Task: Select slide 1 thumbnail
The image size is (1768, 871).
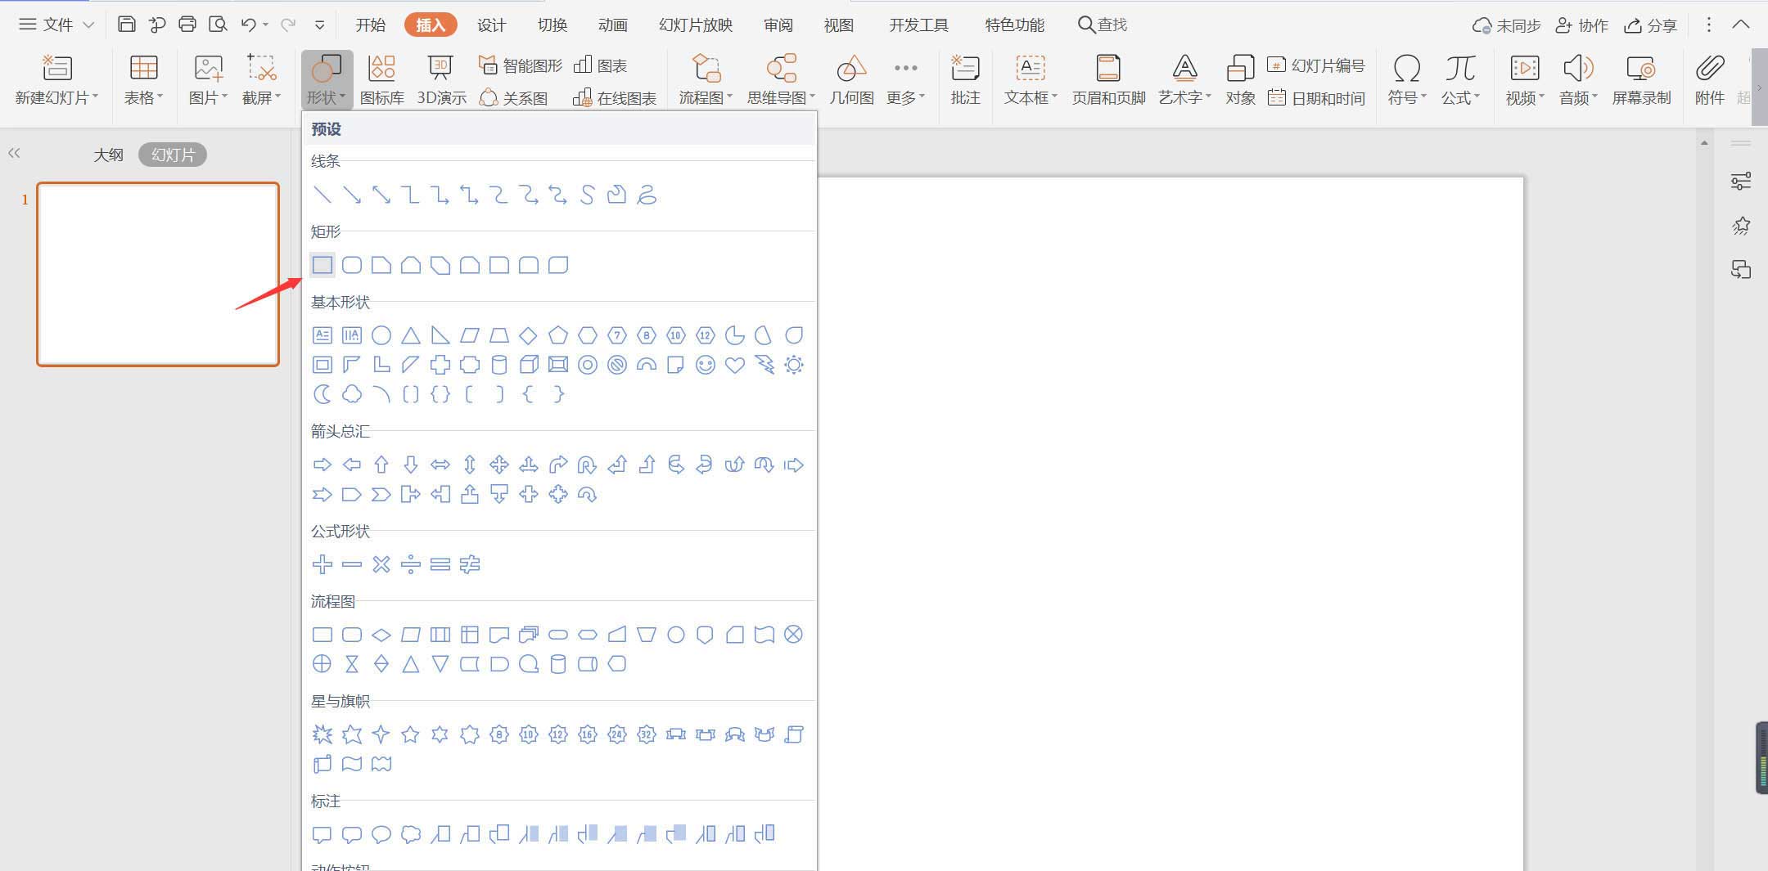Action: point(158,274)
